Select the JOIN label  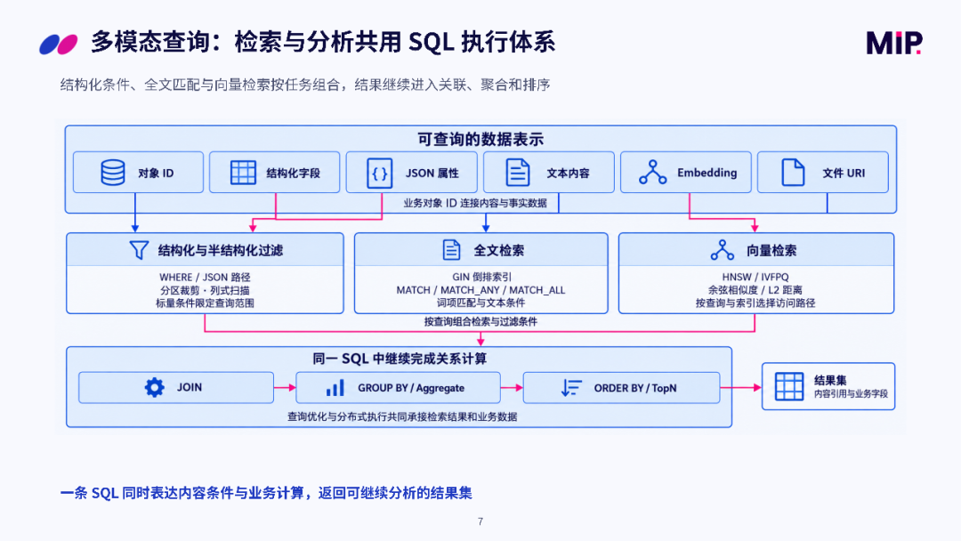coord(190,387)
